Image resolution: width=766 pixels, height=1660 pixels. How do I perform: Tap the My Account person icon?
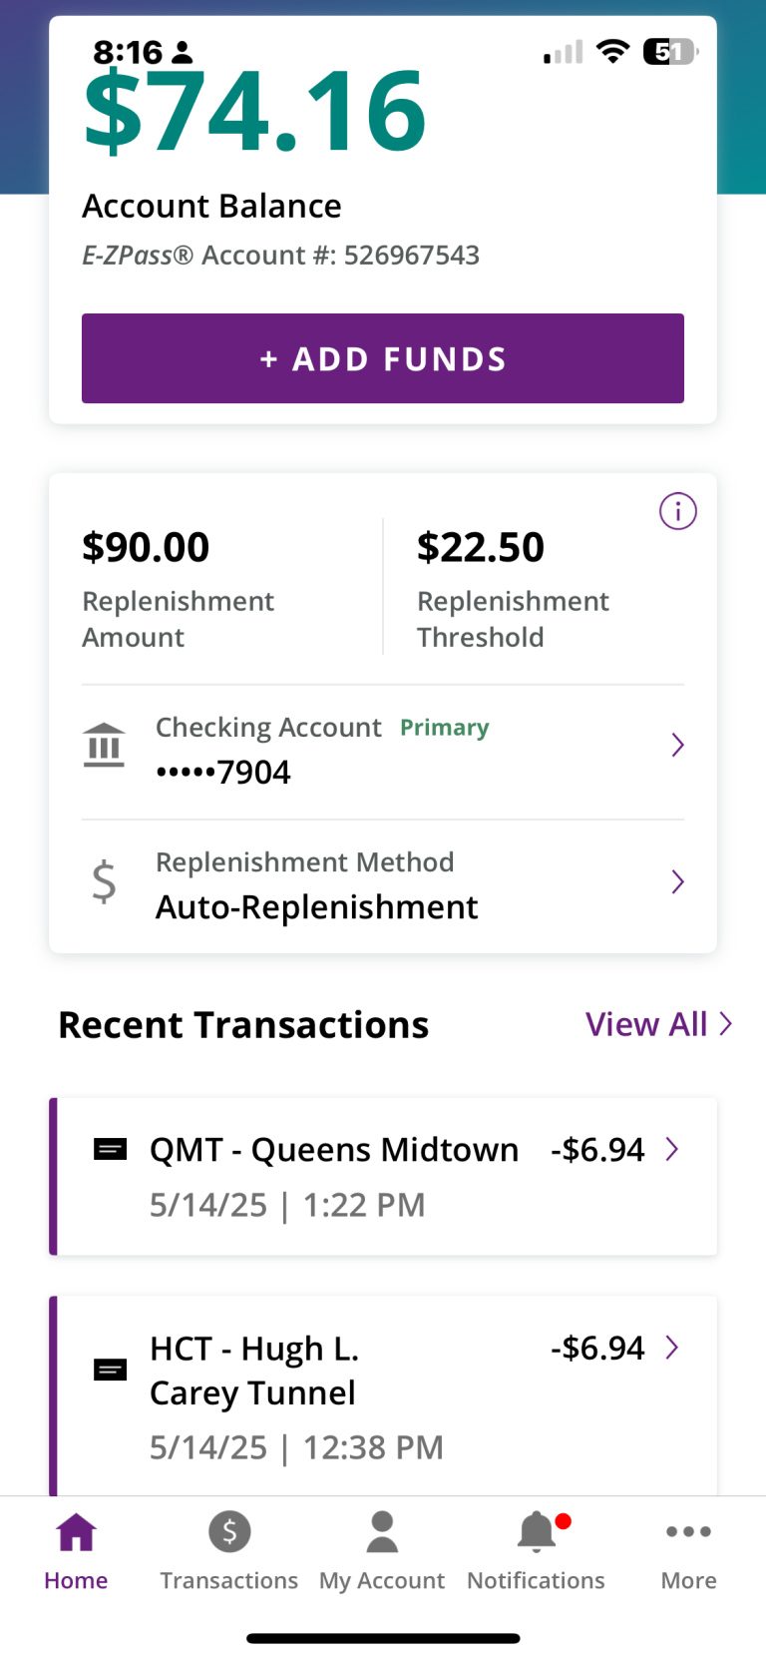(x=382, y=1531)
